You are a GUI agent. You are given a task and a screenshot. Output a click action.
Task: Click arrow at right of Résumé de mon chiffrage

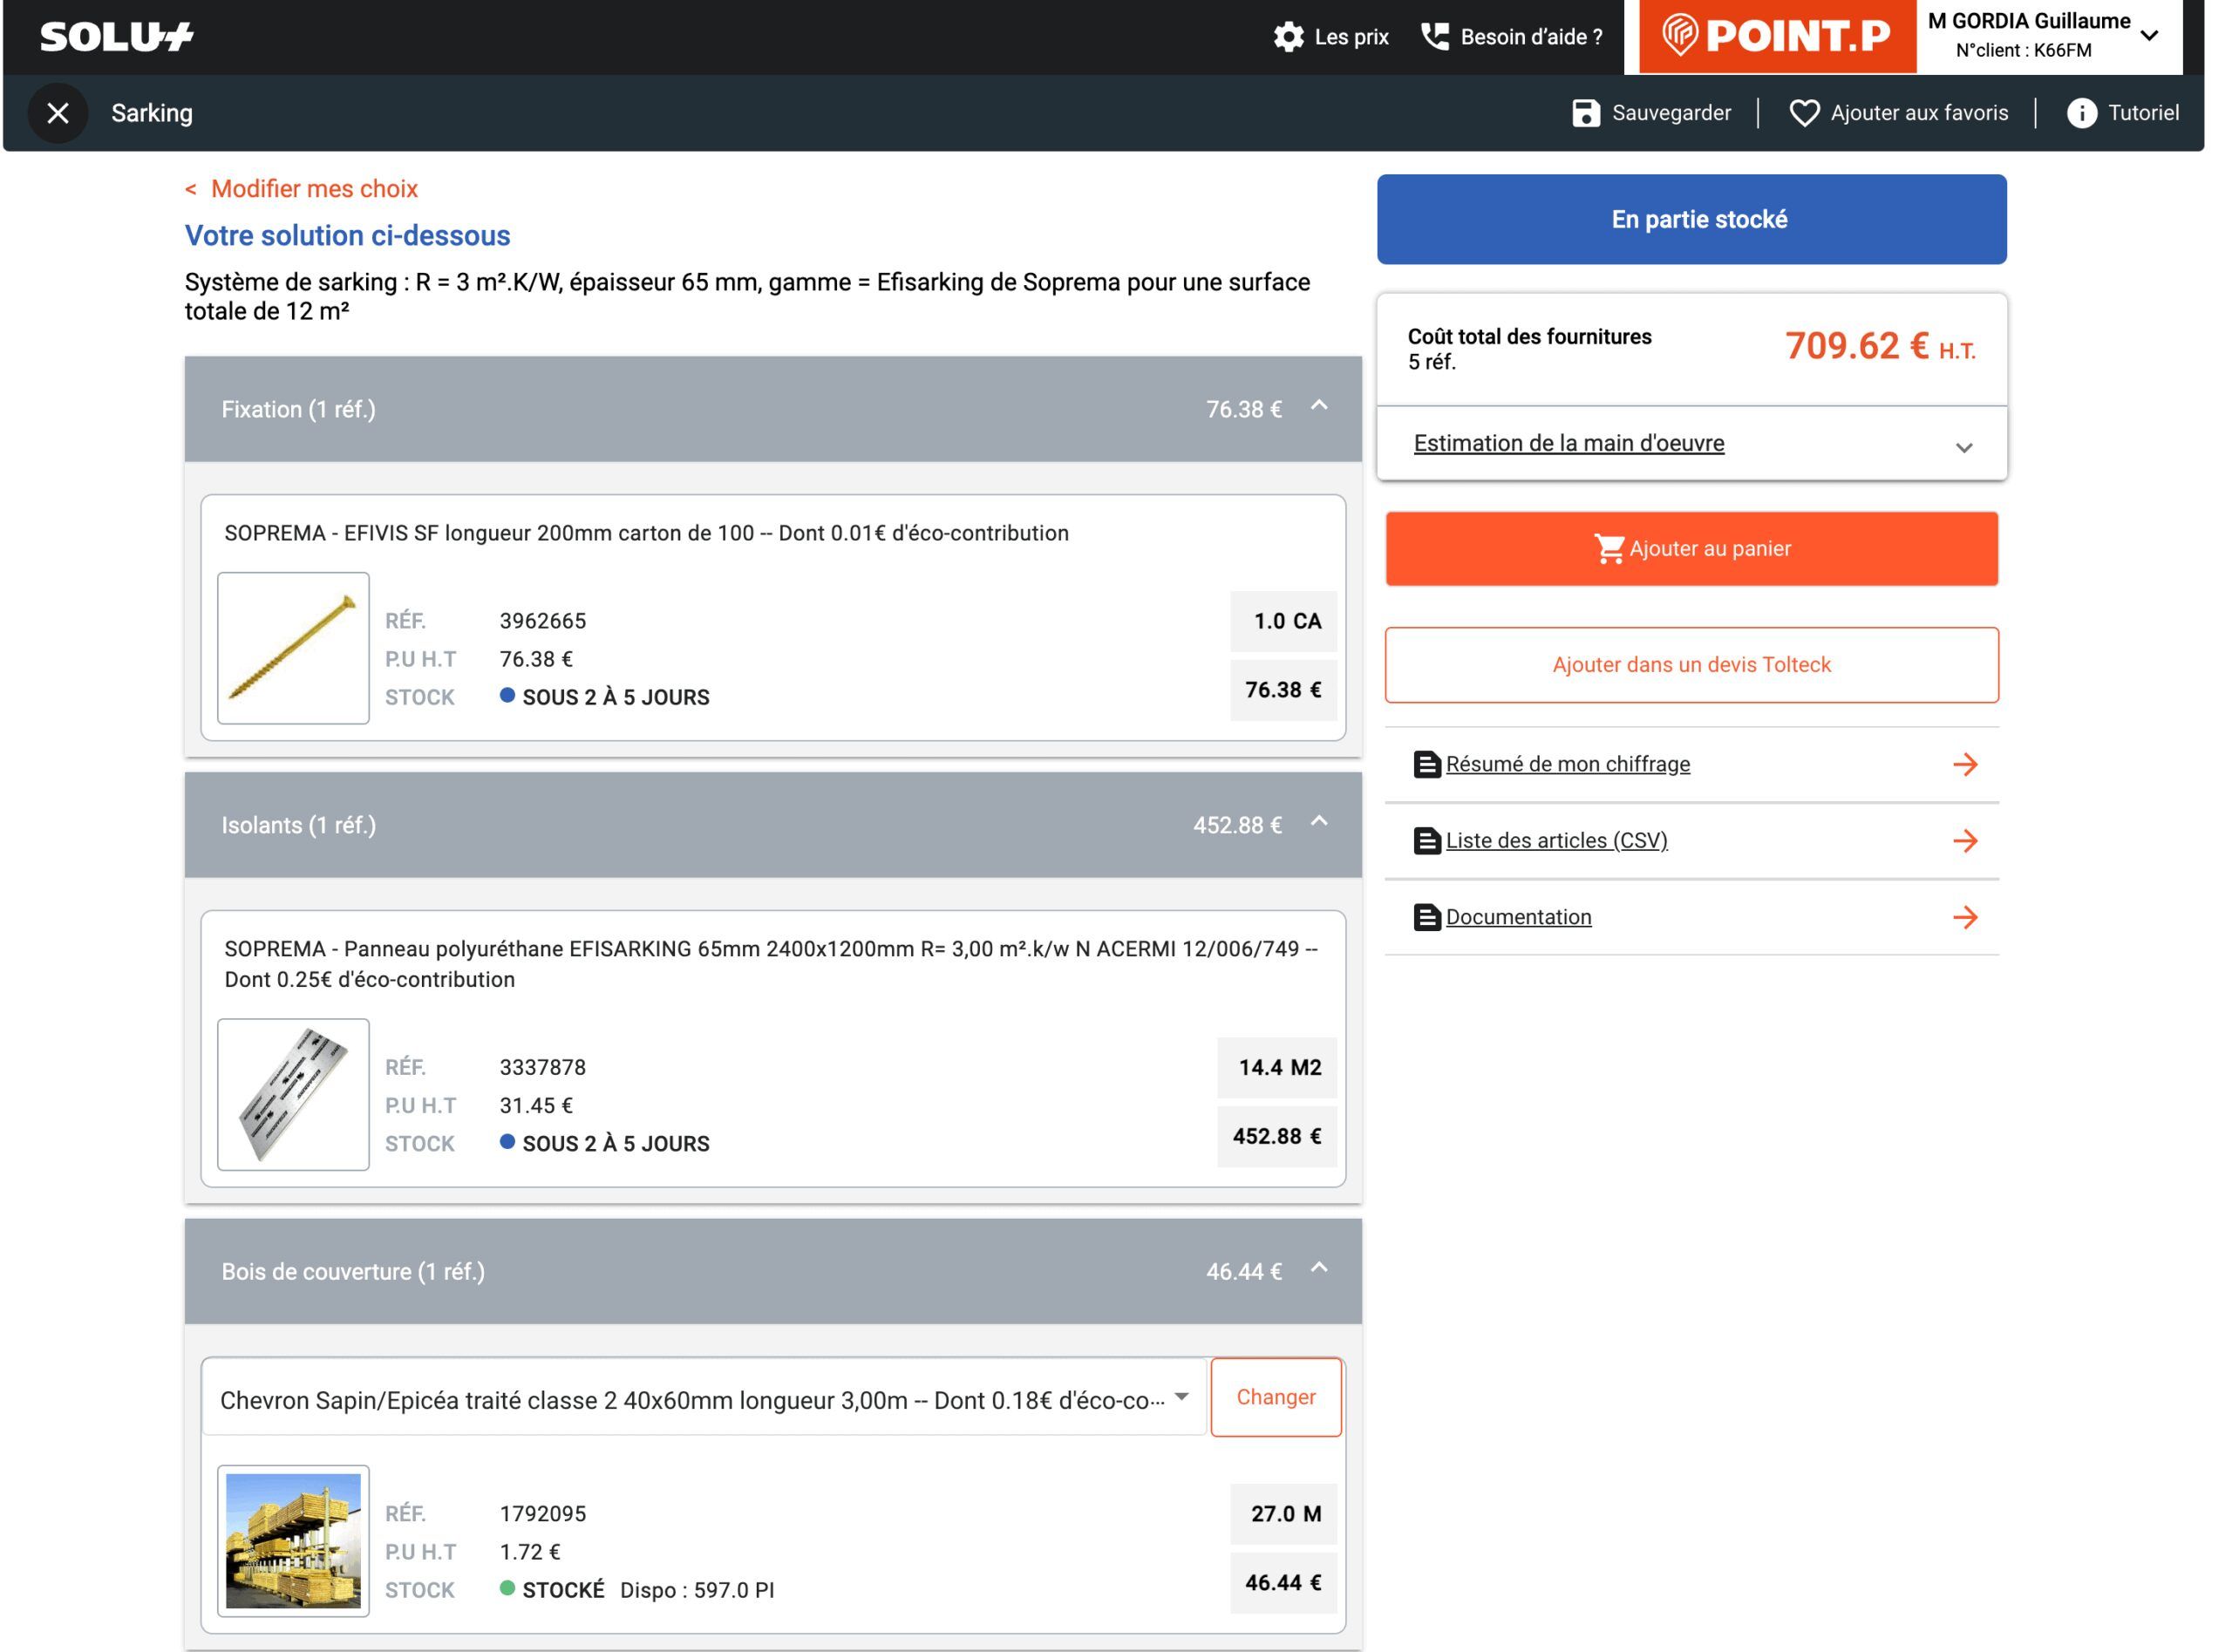[x=1965, y=765]
